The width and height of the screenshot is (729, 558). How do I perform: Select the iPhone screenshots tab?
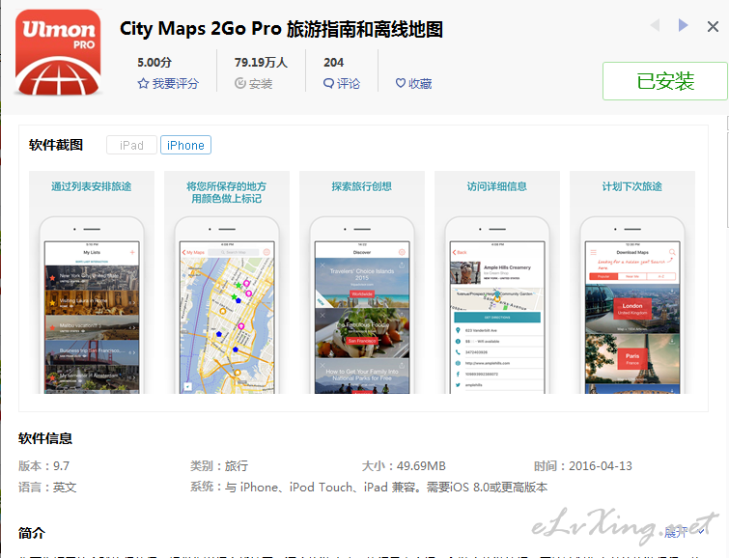tap(185, 145)
